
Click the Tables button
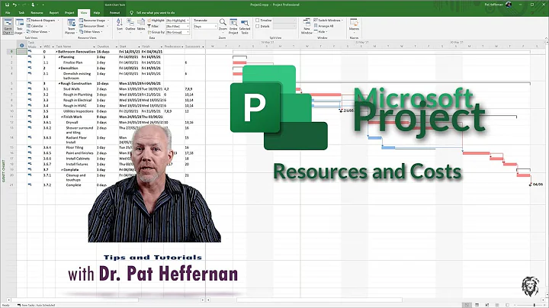pyautogui.click(x=141, y=24)
